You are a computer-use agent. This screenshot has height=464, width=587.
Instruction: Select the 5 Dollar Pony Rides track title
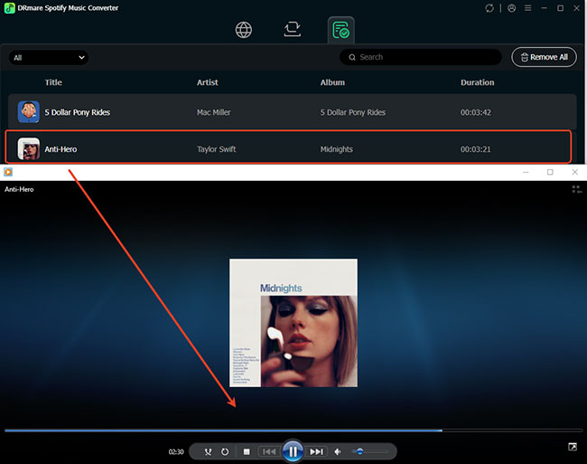[x=78, y=112]
